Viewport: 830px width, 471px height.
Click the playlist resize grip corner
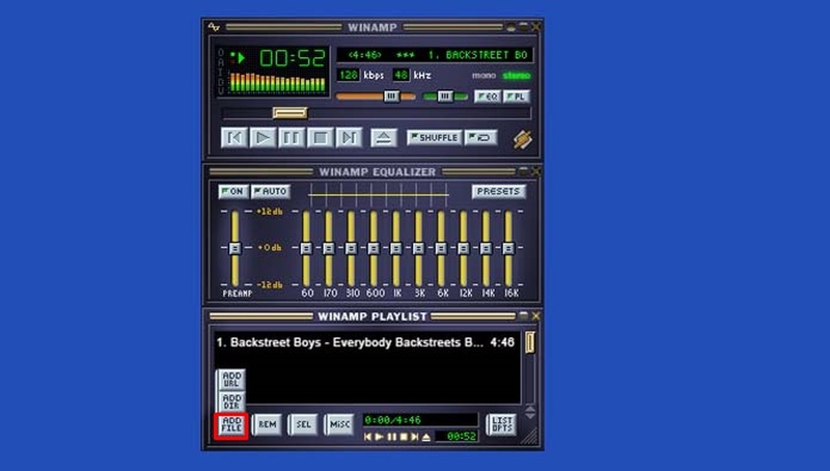click(x=531, y=436)
